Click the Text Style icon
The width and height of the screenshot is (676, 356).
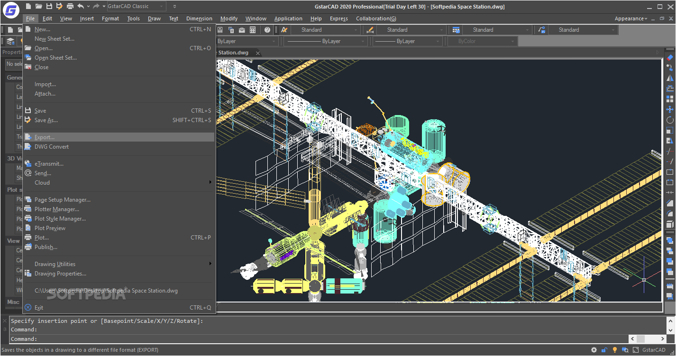[x=284, y=30]
